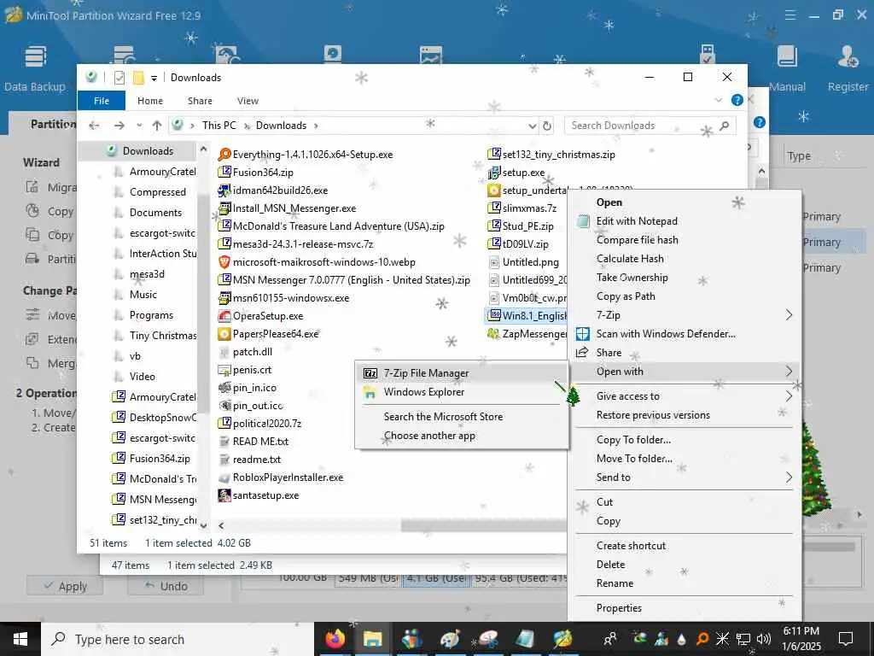Click the Windows taskbar search box
This screenshot has width=874, height=656.
click(x=178, y=639)
